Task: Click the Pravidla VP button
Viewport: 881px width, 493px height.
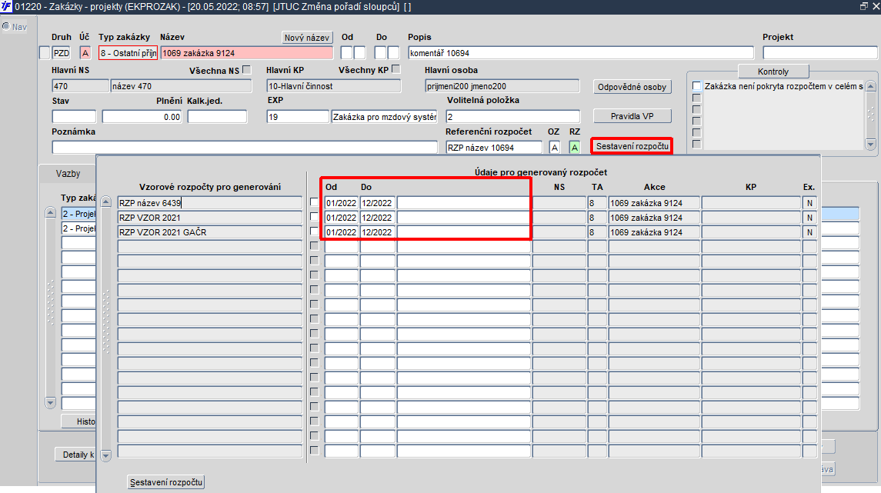Action: [632, 116]
